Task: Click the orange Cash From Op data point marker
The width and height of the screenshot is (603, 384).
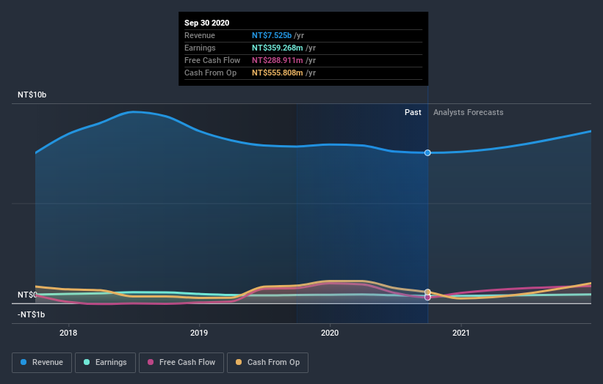Action: click(x=427, y=292)
